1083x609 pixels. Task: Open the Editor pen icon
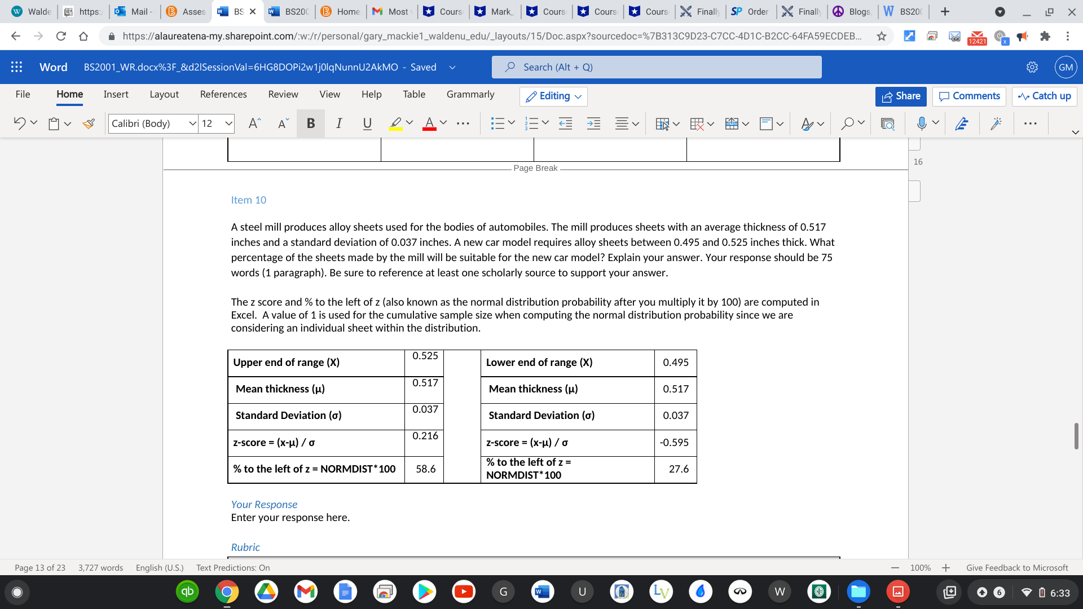pyautogui.click(x=962, y=123)
